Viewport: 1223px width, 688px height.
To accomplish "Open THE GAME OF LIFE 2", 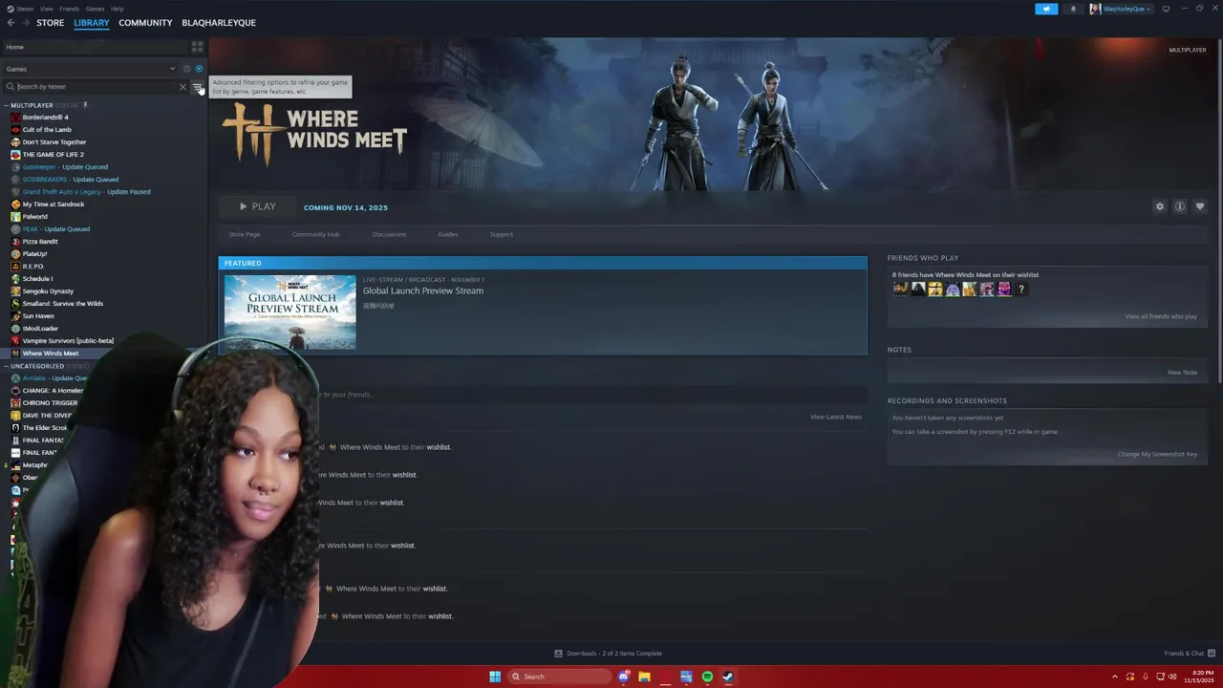I will coord(53,155).
